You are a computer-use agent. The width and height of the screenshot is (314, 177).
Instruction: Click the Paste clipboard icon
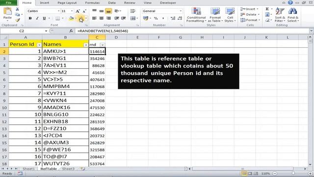(7, 11)
